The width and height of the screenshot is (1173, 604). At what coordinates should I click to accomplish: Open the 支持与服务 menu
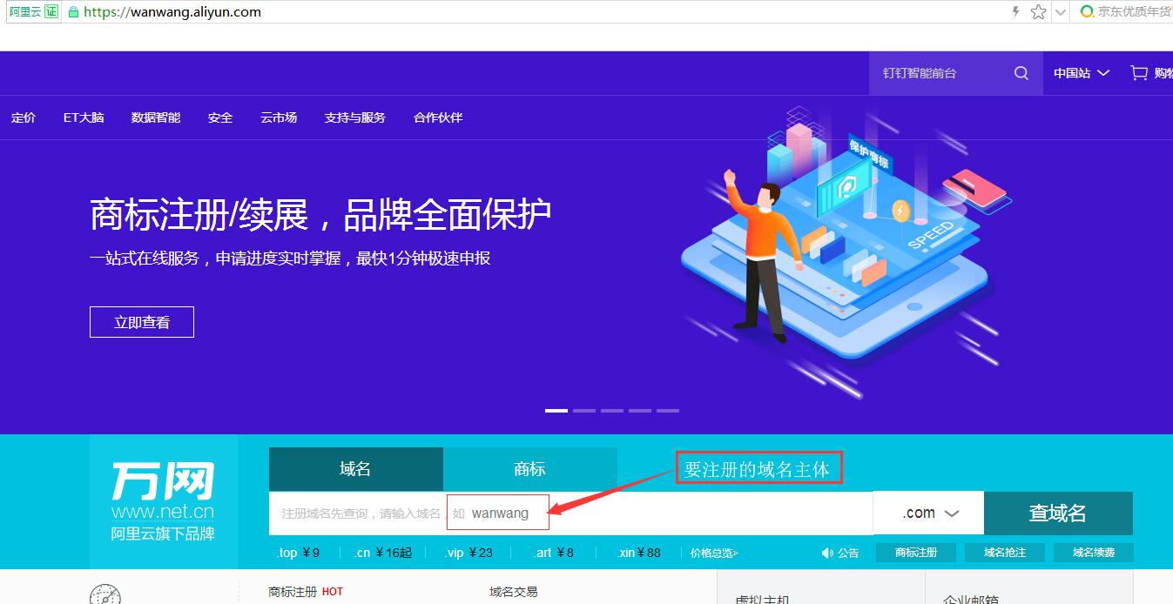(354, 117)
